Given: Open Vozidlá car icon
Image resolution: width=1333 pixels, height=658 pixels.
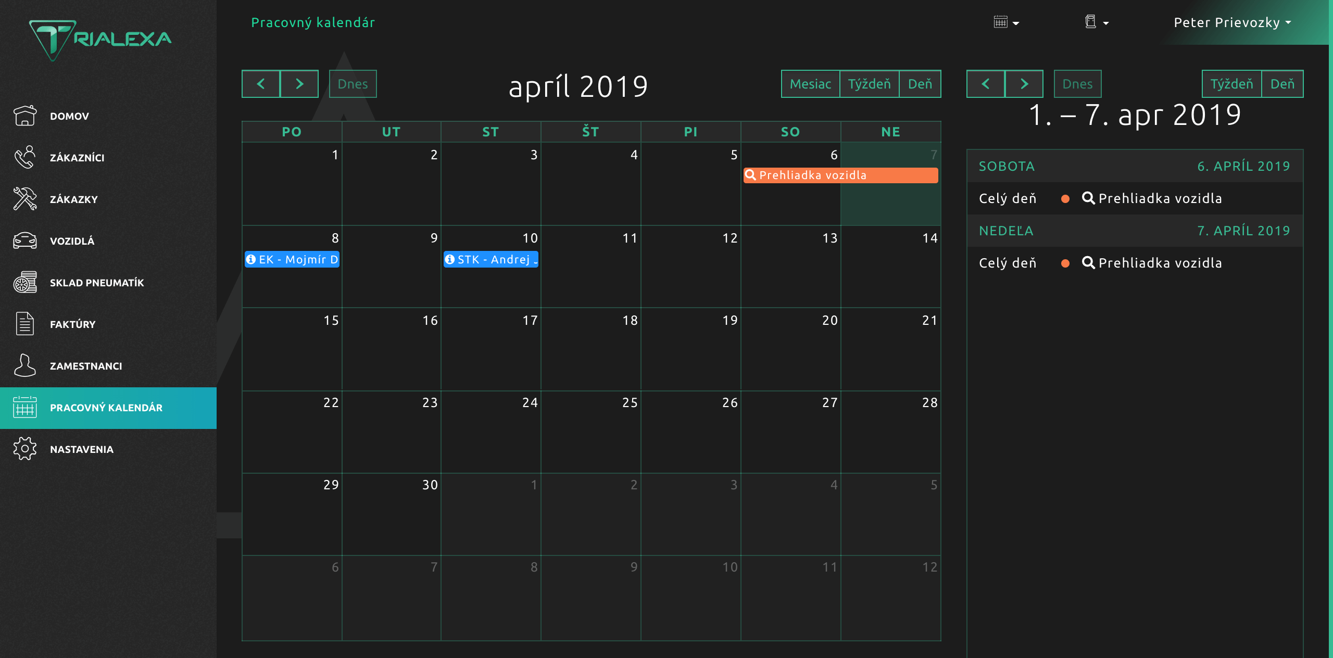Looking at the screenshot, I should click(x=24, y=241).
